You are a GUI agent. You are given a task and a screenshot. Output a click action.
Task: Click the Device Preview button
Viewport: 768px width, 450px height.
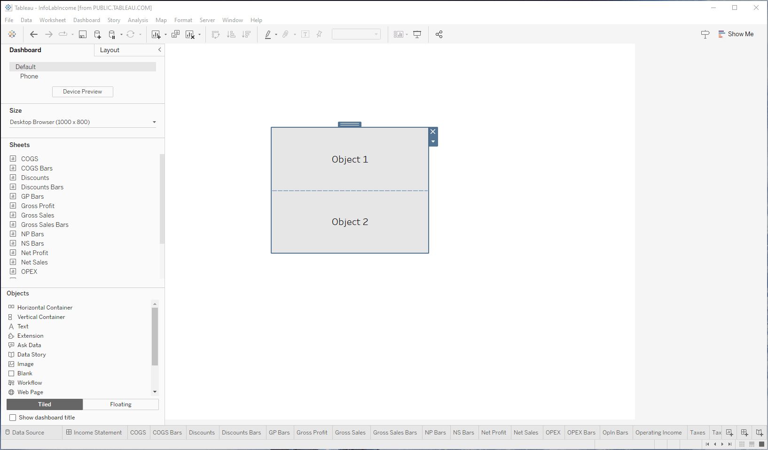tap(82, 92)
